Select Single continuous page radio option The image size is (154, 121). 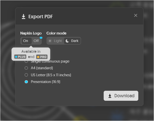[x=26, y=61]
